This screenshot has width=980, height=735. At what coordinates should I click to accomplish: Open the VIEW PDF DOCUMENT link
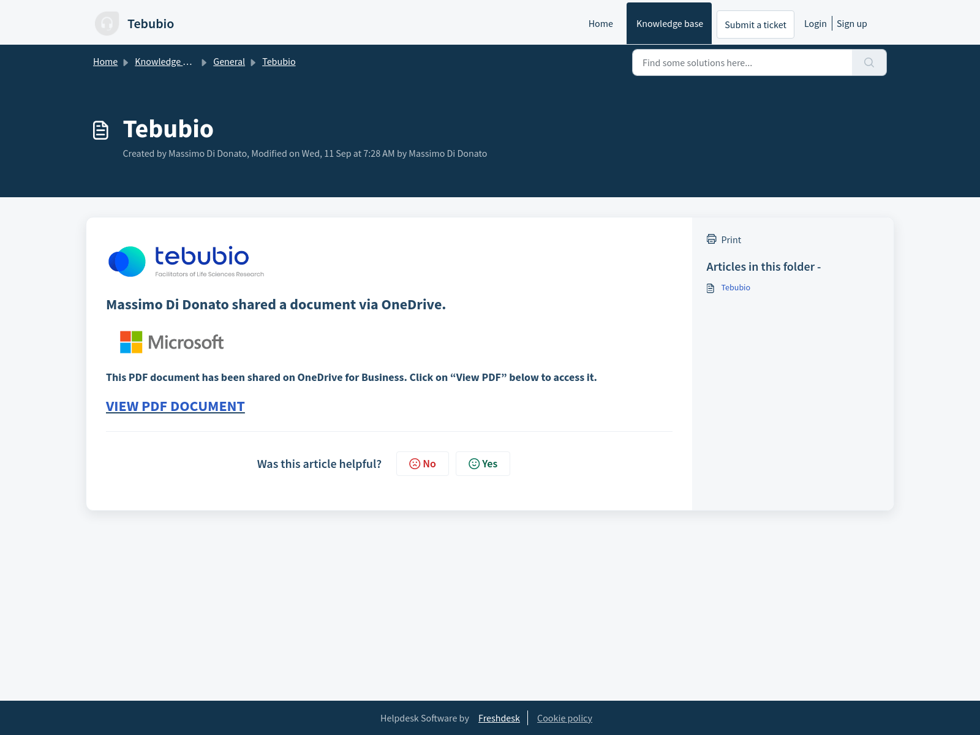coord(175,406)
